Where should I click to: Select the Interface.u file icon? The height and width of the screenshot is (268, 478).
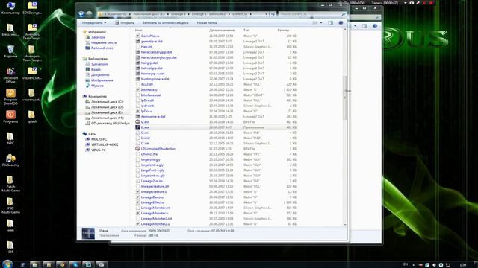[137, 89]
